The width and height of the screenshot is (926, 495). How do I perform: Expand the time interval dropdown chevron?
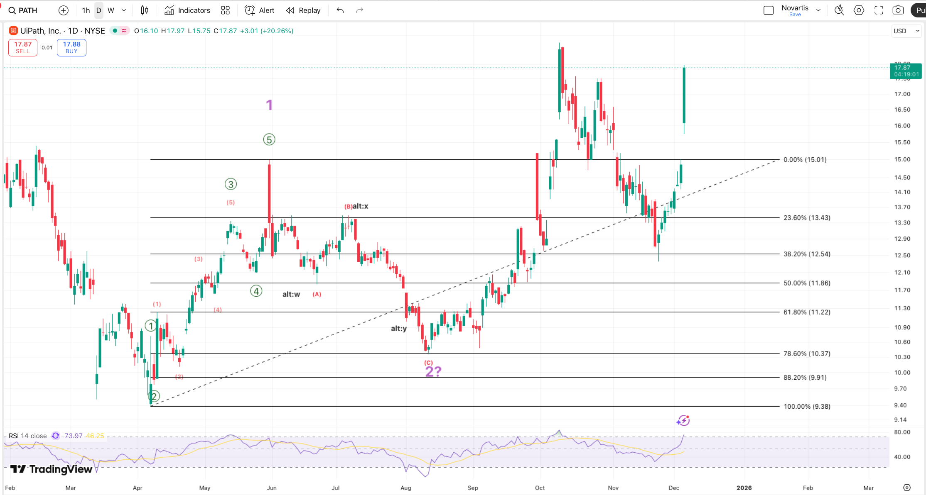tap(124, 10)
